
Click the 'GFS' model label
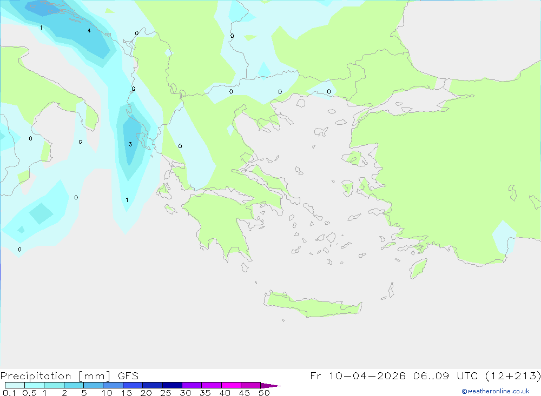pyautogui.click(x=128, y=376)
